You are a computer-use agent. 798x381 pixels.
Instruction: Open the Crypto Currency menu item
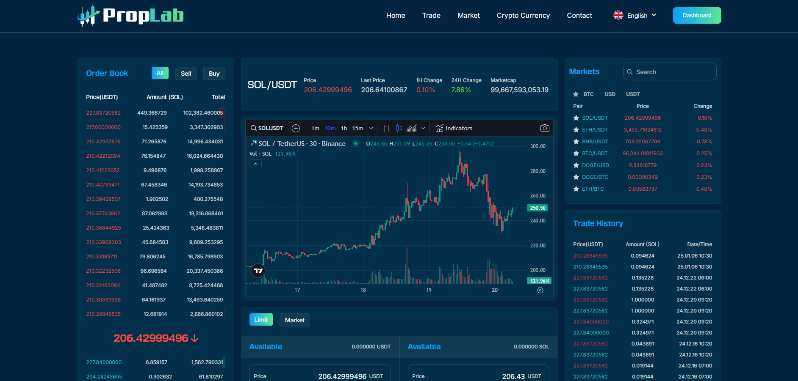pyautogui.click(x=523, y=16)
